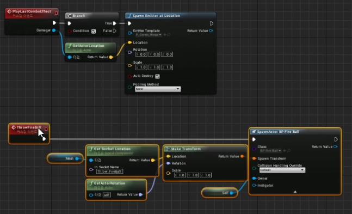This screenshot has width=352, height=214.
Task: Click the GetActorRotation target input pin
Action: tap(91, 195)
